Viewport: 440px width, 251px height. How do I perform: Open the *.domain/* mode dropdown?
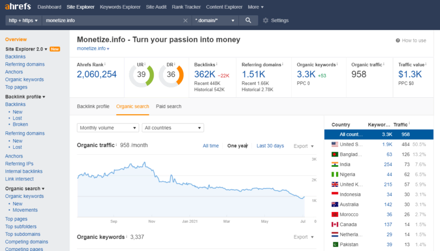[215, 21]
